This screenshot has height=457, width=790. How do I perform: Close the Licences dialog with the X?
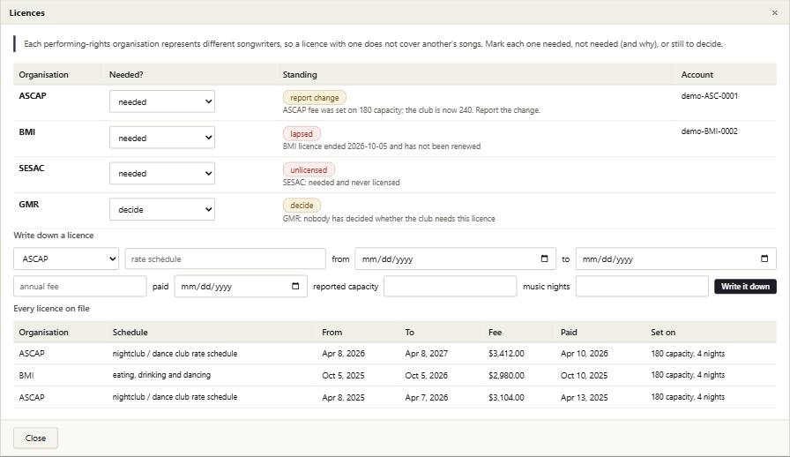pos(774,12)
